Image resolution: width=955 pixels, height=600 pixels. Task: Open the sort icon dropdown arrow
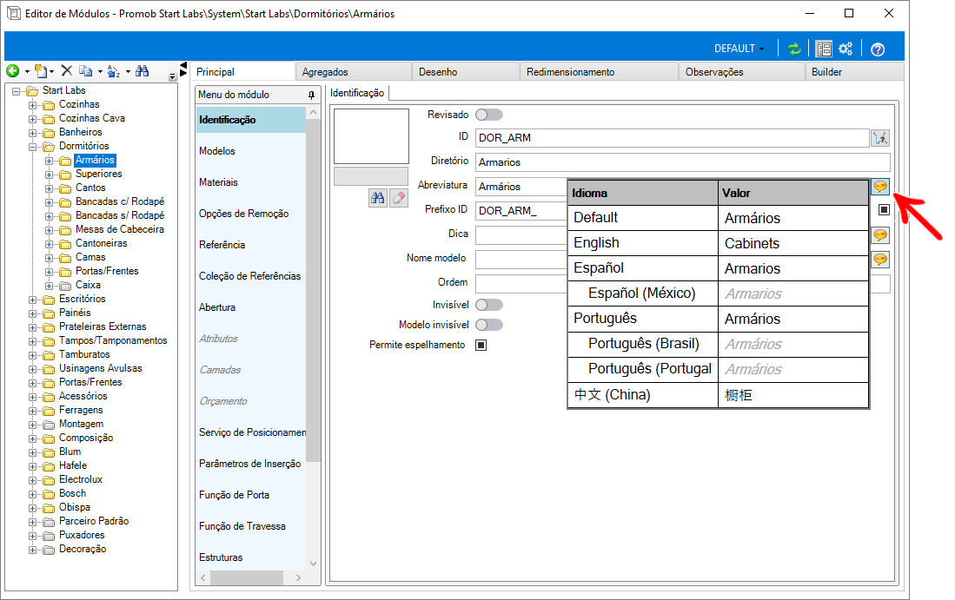(x=128, y=72)
